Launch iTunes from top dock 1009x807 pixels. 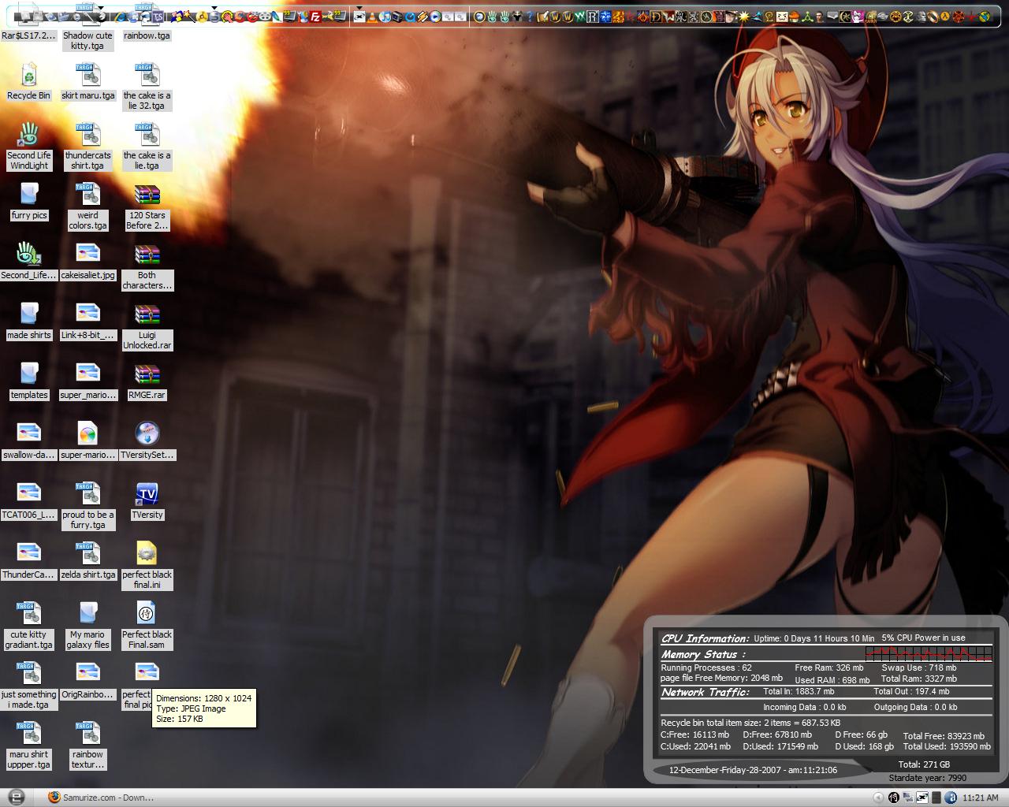click(x=384, y=17)
